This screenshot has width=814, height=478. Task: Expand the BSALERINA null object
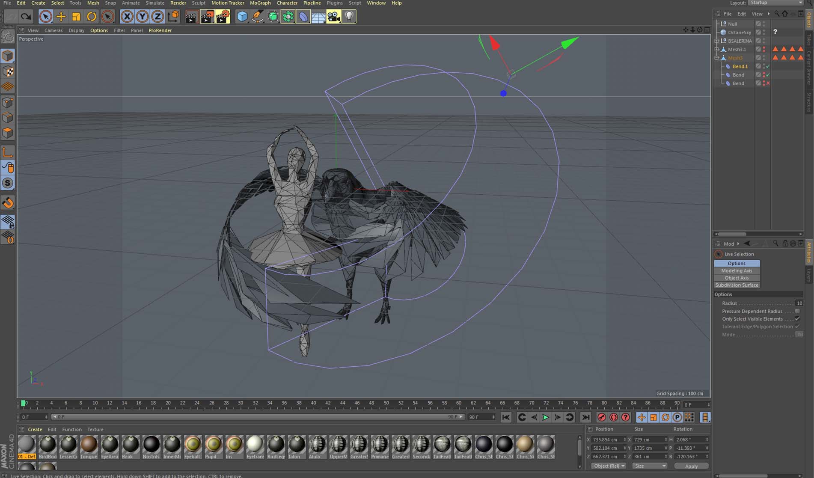(717, 41)
